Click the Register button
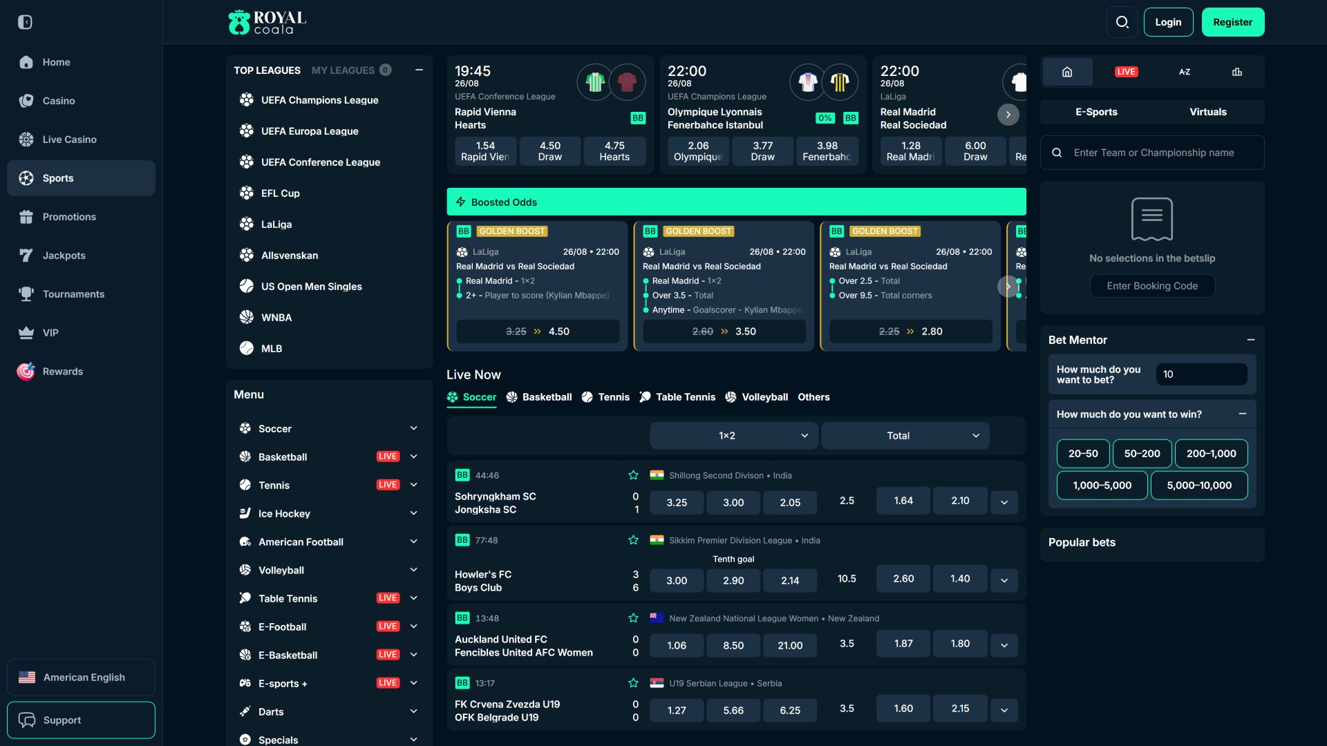 (1233, 22)
